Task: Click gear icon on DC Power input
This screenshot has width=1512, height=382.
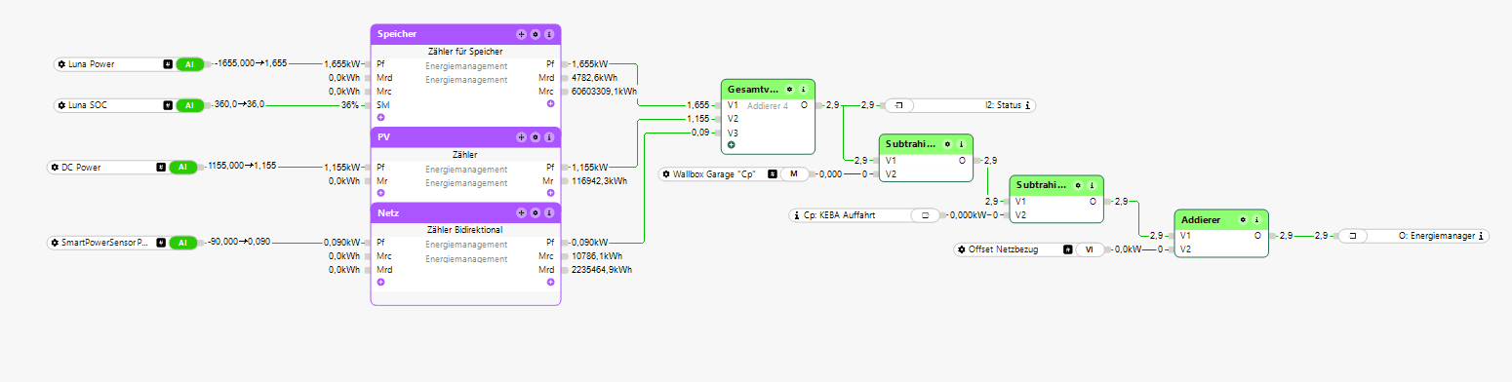Action: (56, 167)
